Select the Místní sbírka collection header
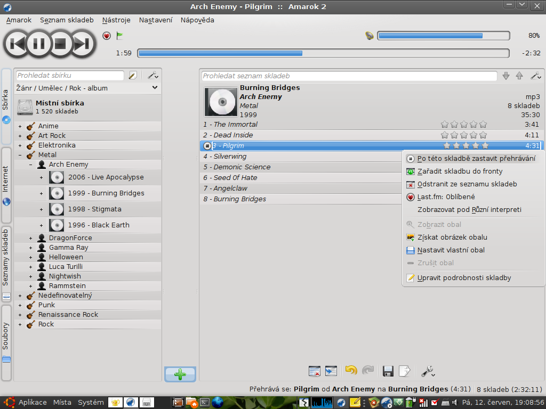Screen dimensions: 546x409 coord(87,107)
